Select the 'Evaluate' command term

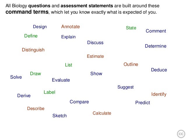coord(61,80)
